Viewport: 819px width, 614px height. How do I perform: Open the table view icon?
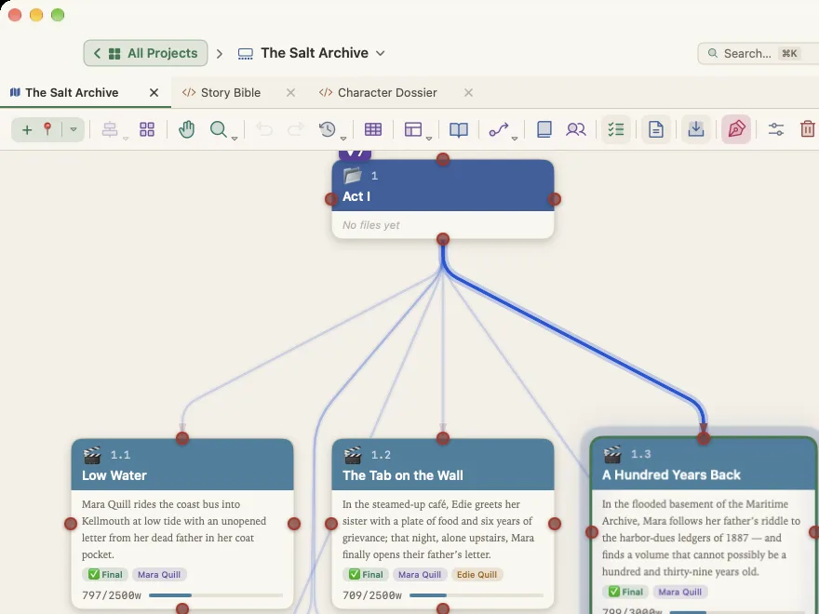pyautogui.click(x=373, y=129)
